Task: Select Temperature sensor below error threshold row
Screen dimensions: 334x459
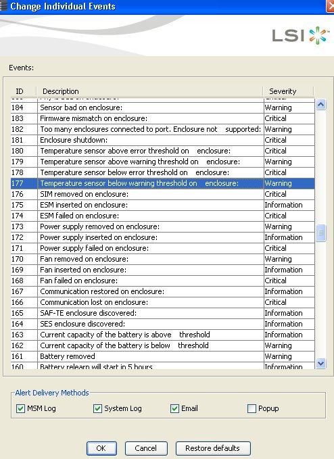Action: click(163, 172)
